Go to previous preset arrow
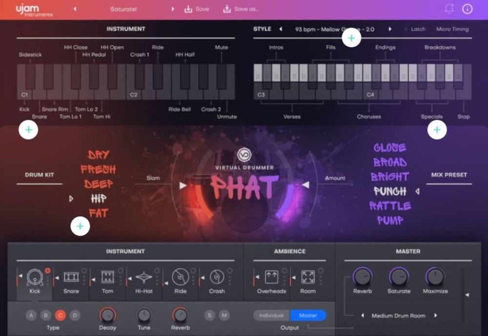This screenshot has width=488, height=336. [x=75, y=9]
